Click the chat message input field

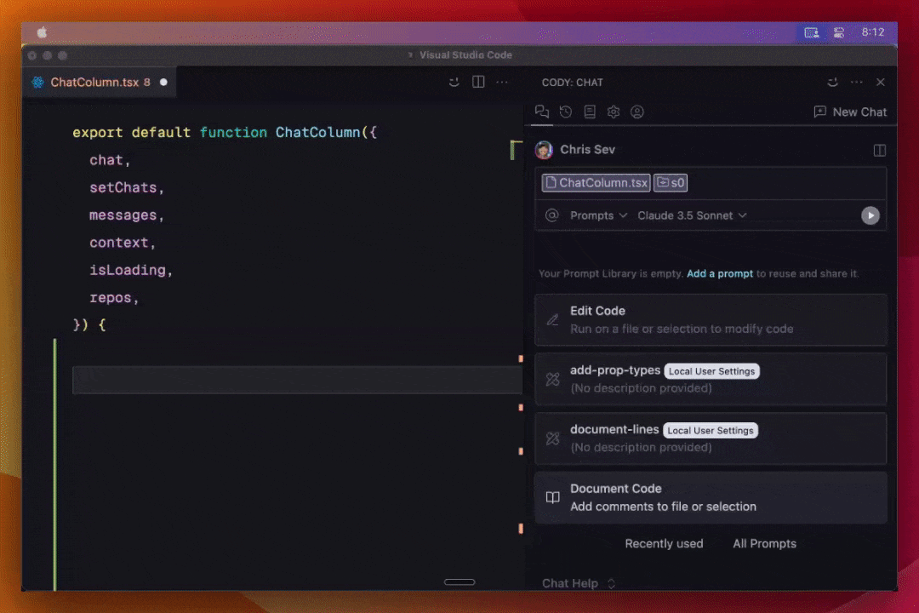click(711, 183)
